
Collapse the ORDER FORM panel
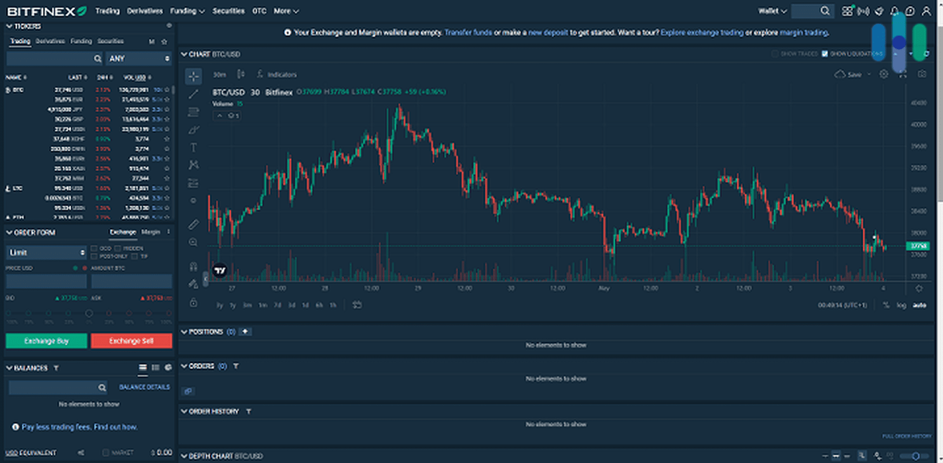coord(9,233)
